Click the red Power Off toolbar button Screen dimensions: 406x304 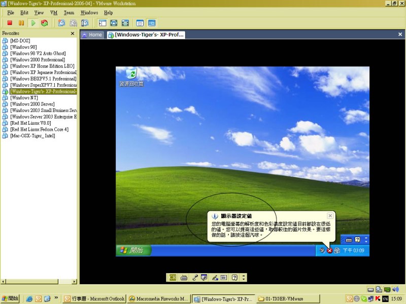tap(10, 23)
